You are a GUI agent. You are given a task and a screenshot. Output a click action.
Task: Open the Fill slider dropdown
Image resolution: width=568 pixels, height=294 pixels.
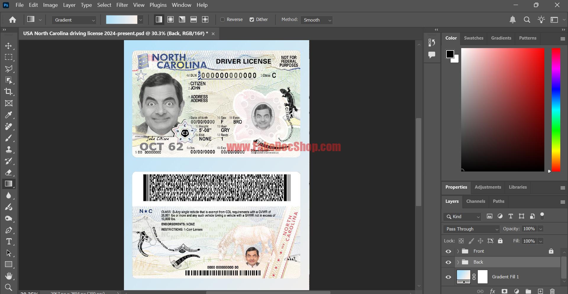pyautogui.click(x=540, y=241)
